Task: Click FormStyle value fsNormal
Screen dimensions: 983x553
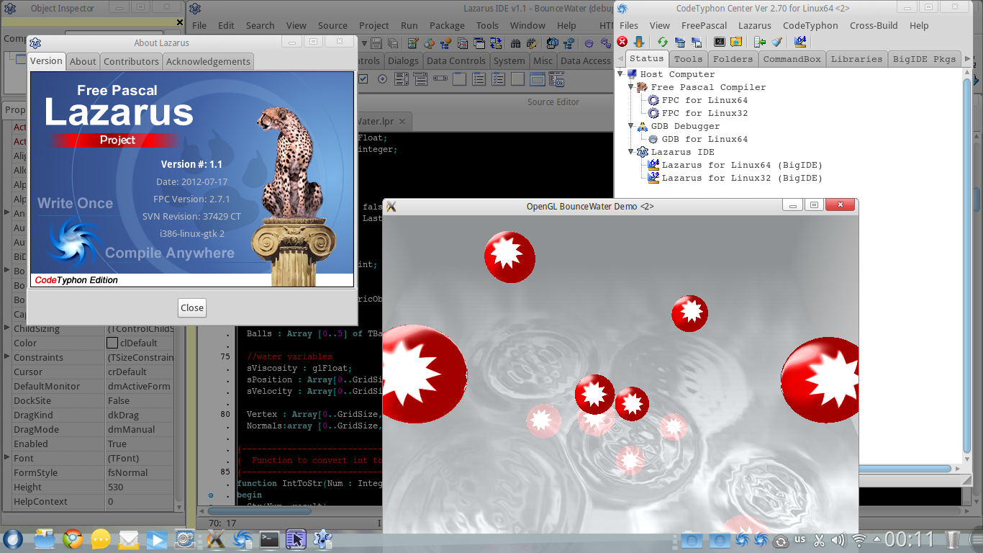Action: tap(127, 473)
